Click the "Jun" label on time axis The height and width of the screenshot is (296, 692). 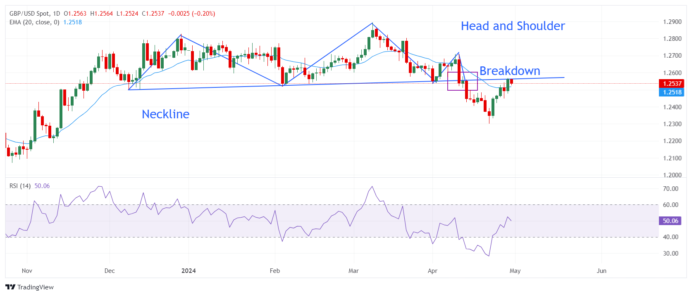601,271
